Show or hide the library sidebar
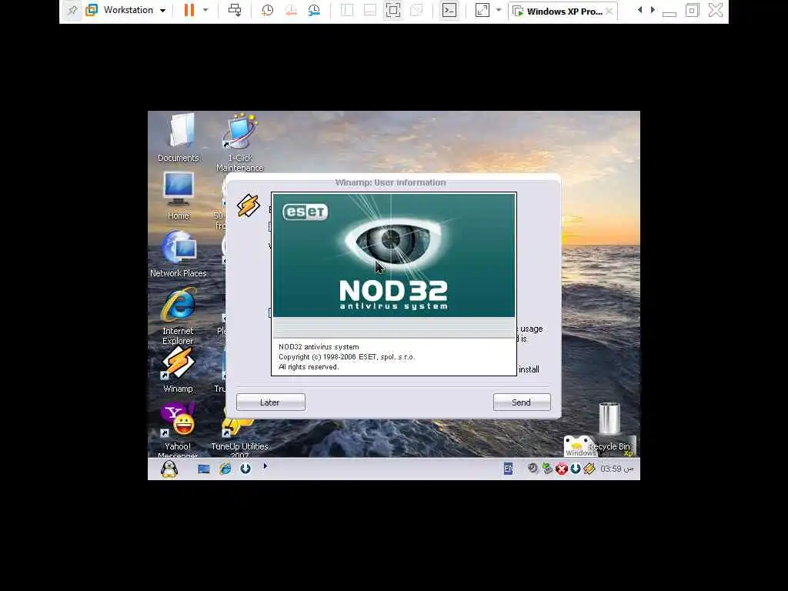The width and height of the screenshot is (788, 591). click(347, 10)
